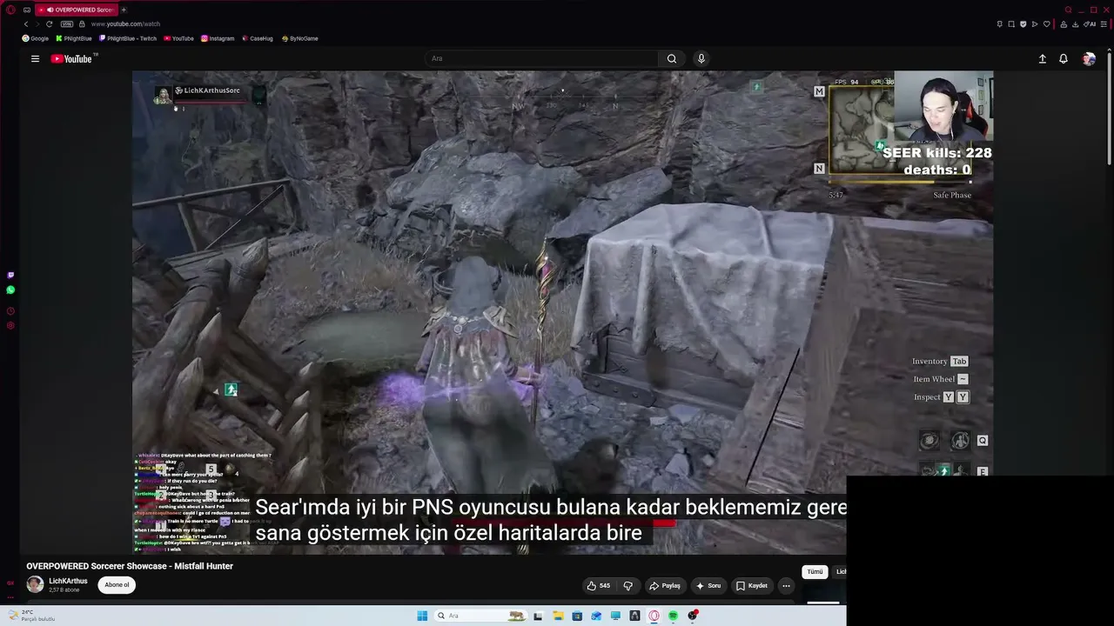The image size is (1114, 626).
Task: Open the WhatsApp sidebar icon
Action: pyautogui.click(x=10, y=290)
